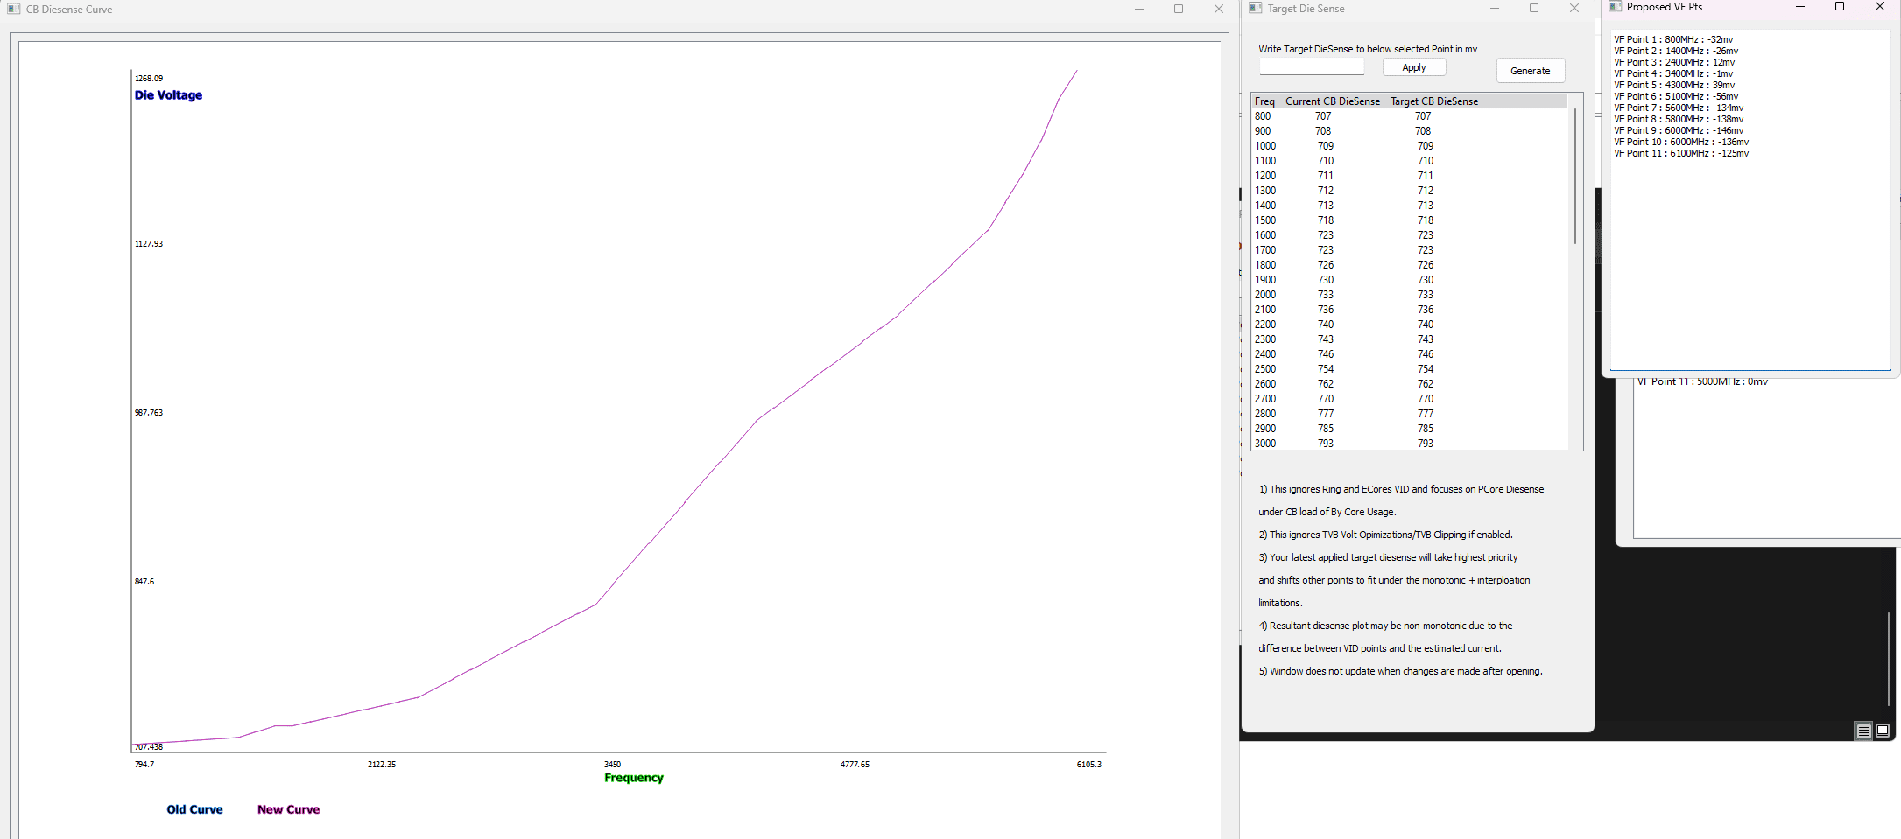Click the Generate button
Viewport: 1901px width, 839px height.
tap(1530, 71)
